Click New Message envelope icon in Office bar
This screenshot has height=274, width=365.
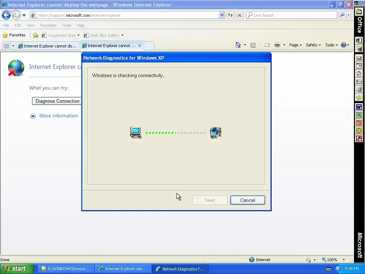tap(359, 58)
